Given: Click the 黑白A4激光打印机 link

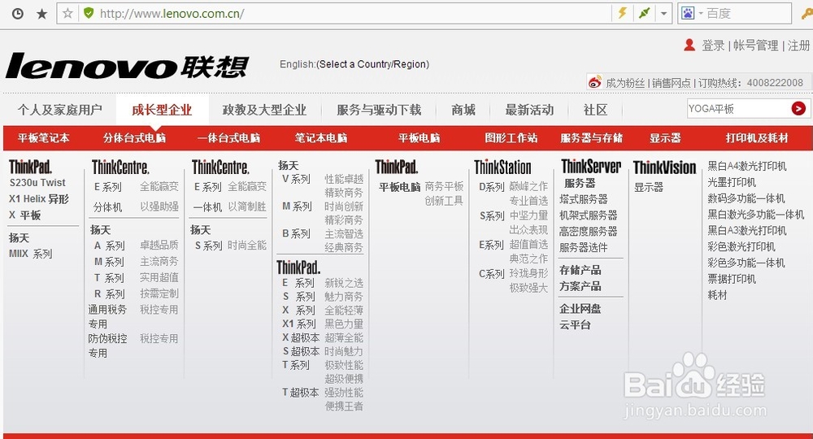Looking at the screenshot, I should point(747,166).
